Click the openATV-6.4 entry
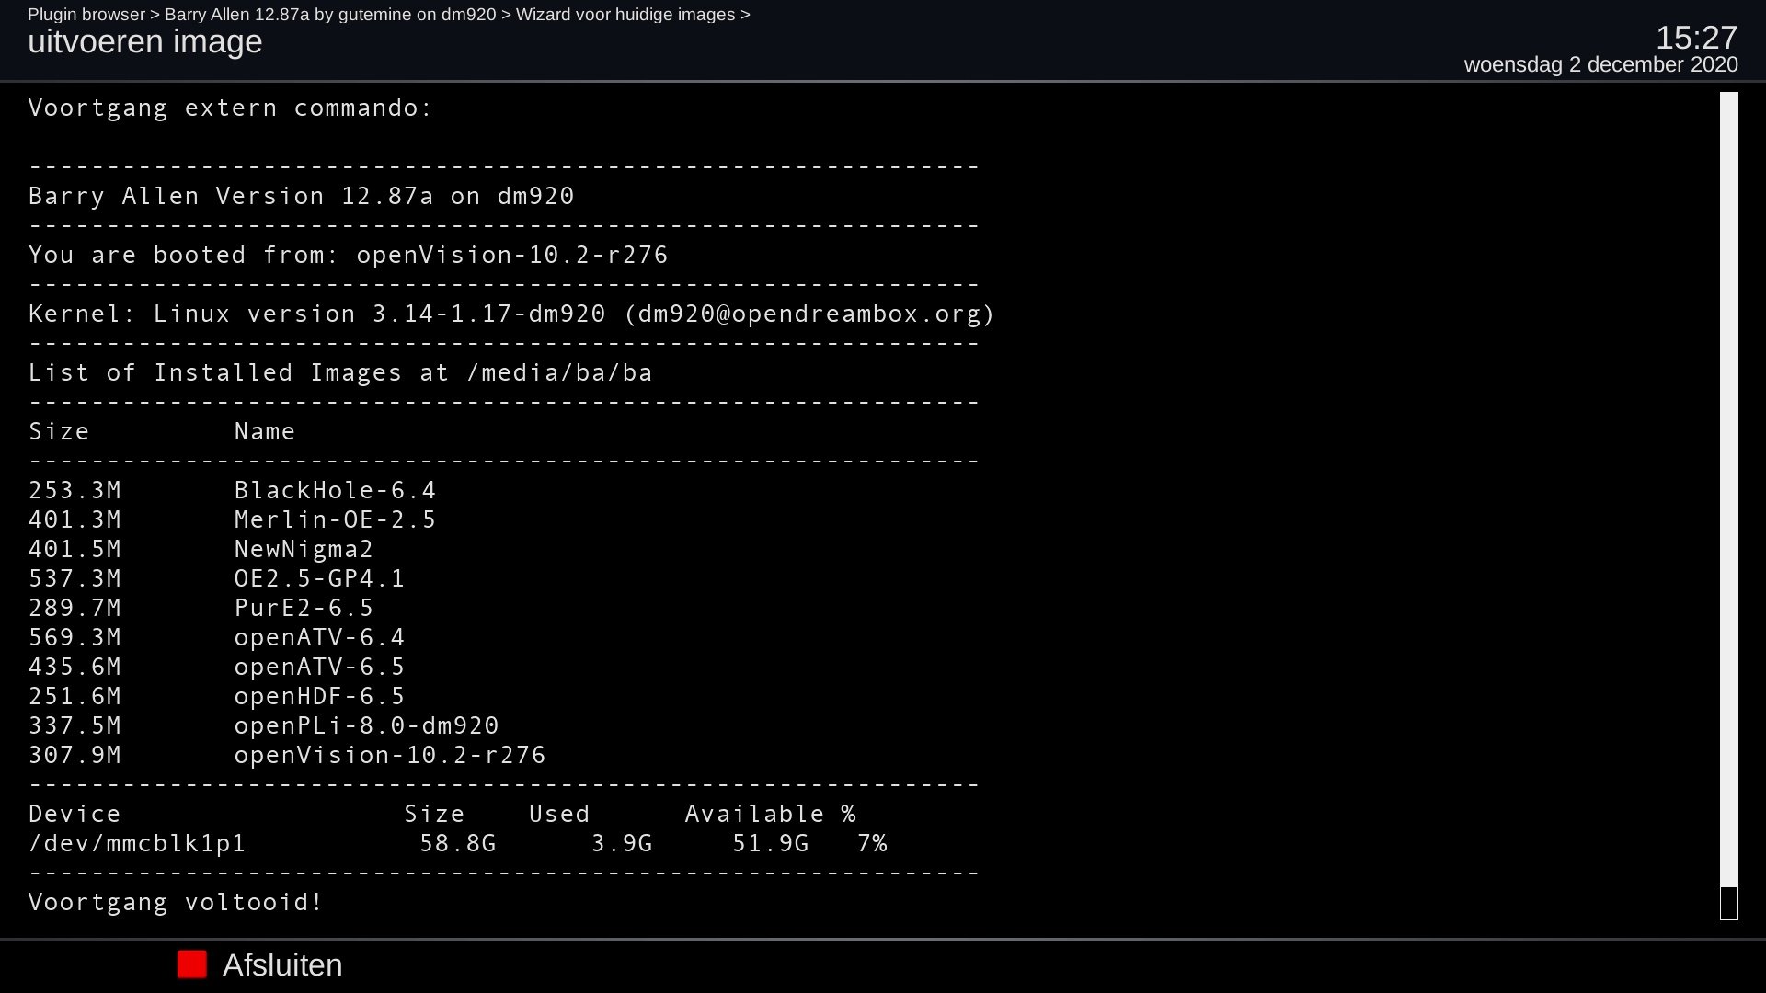Image resolution: width=1766 pixels, height=993 pixels. [319, 637]
